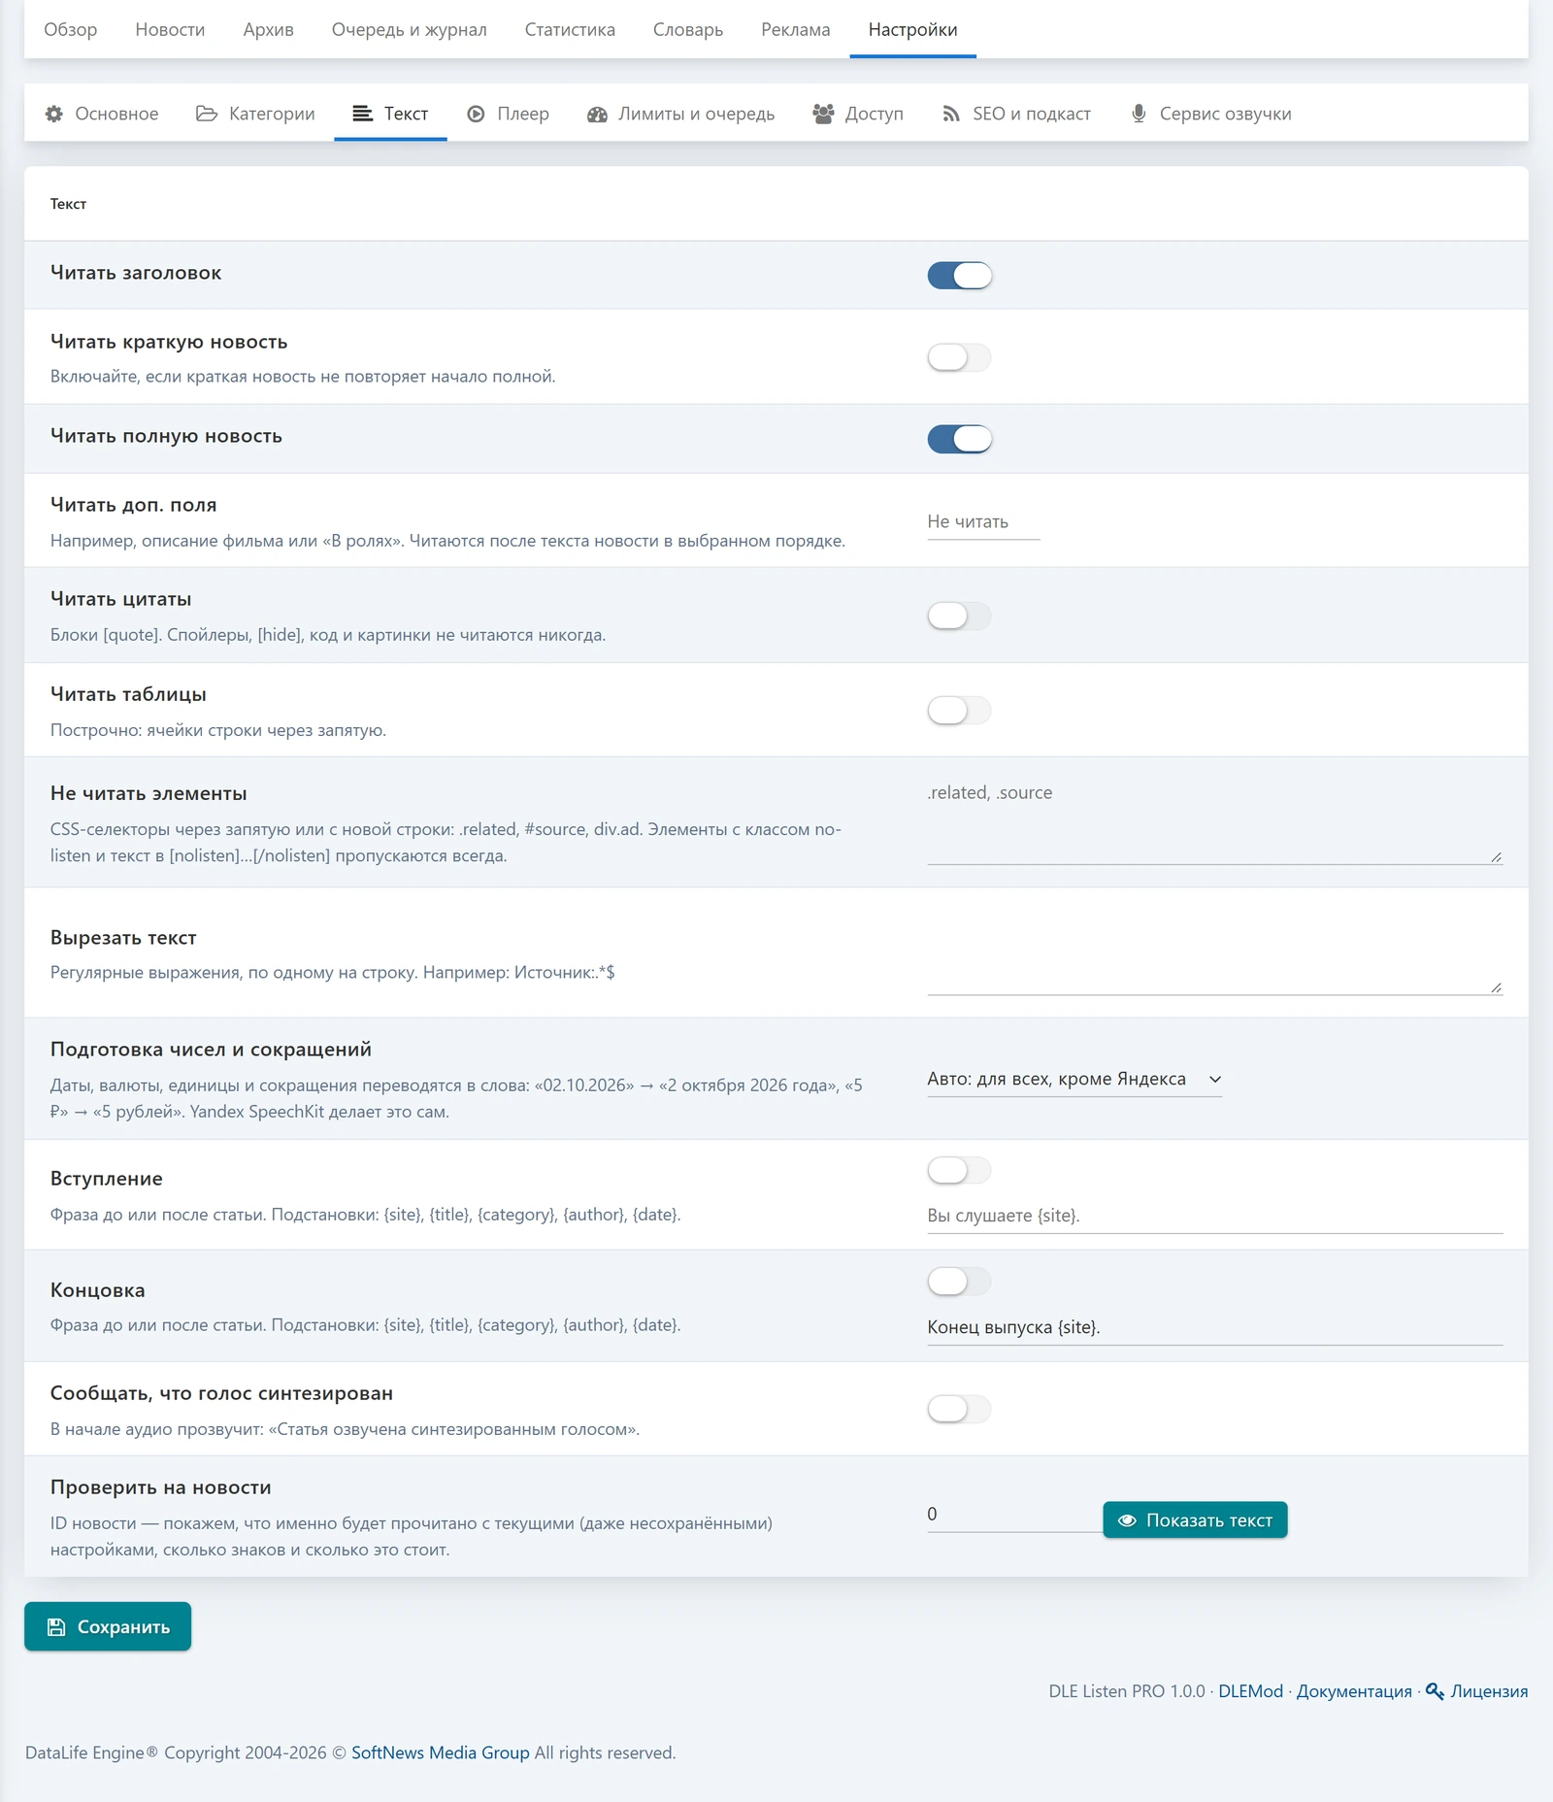Viewport: 1553px width, 1802px height.
Task: Click into the Вырезать текст textarea
Action: coord(1215,951)
